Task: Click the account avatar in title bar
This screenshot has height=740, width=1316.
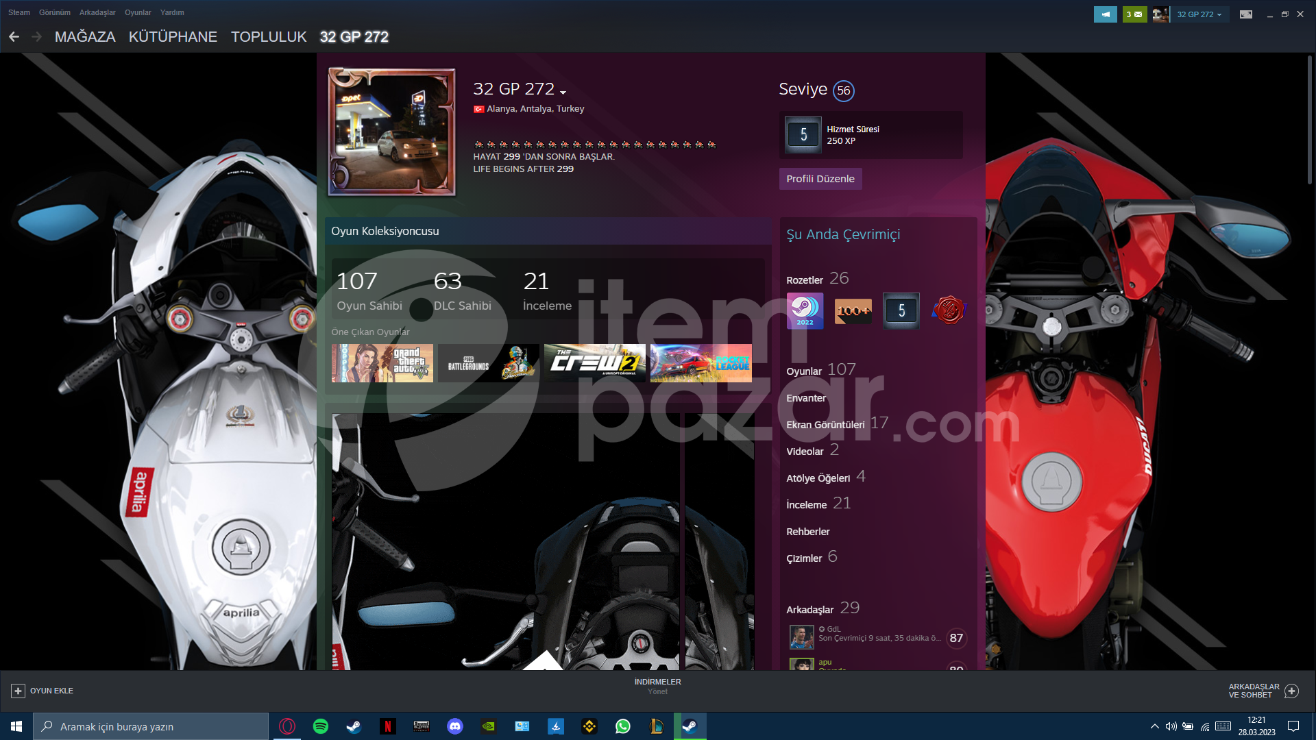Action: tap(1160, 14)
